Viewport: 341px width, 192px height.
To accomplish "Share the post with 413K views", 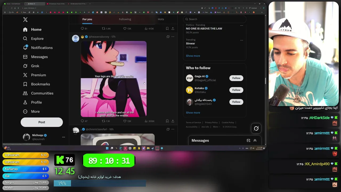I will click(x=173, y=29).
